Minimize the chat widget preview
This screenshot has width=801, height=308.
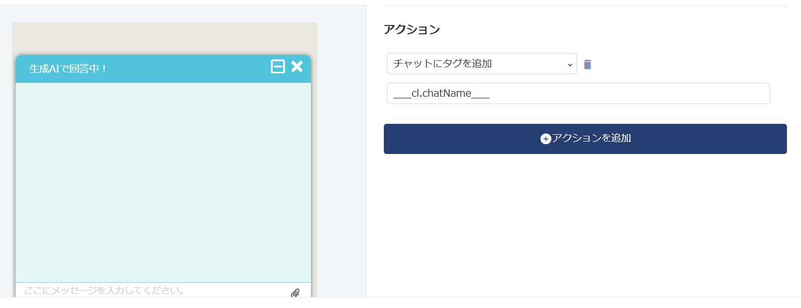click(278, 67)
